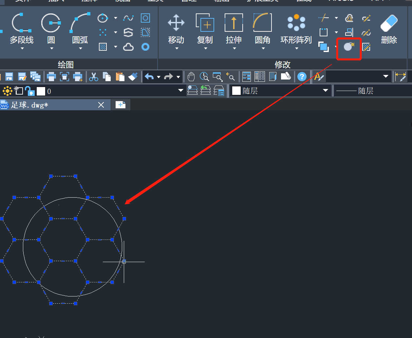Pick the spline curve tool
This screenshot has width=412, height=338.
pyautogui.click(x=128, y=18)
